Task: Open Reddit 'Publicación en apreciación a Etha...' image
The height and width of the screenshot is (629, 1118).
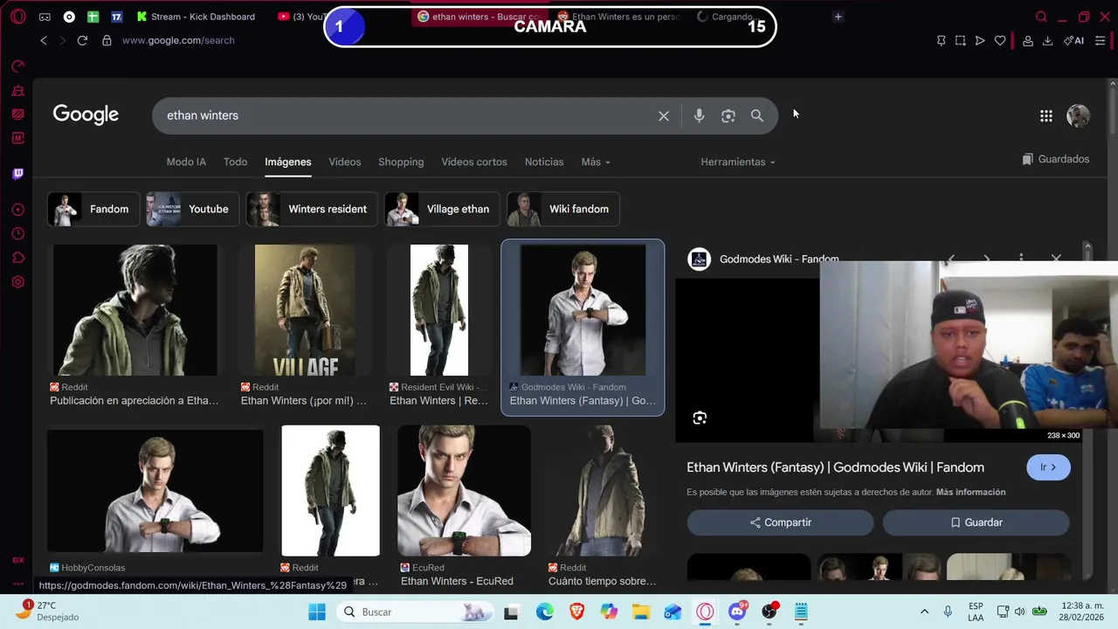Action: coord(135,310)
